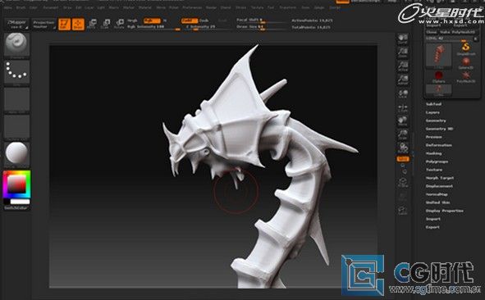Expand the Morph Target subpalette
Screen dimensions: 485x300
pyautogui.click(x=440, y=178)
